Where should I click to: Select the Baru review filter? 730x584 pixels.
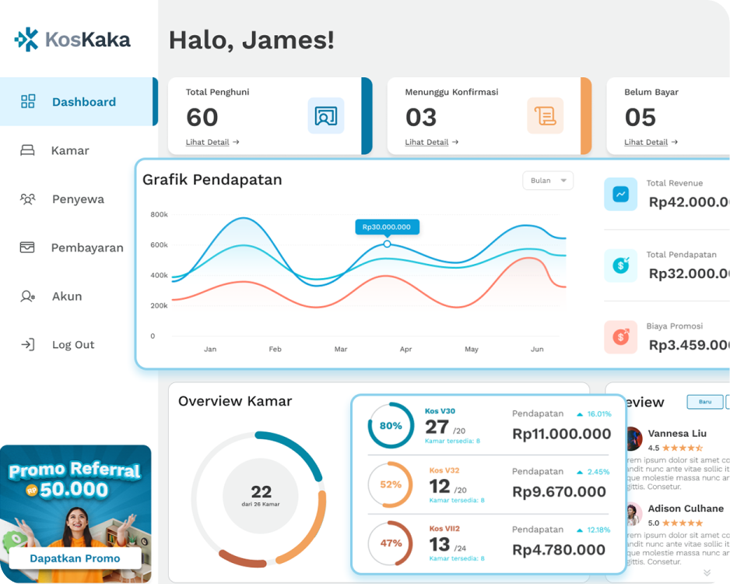click(x=704, y=402)
